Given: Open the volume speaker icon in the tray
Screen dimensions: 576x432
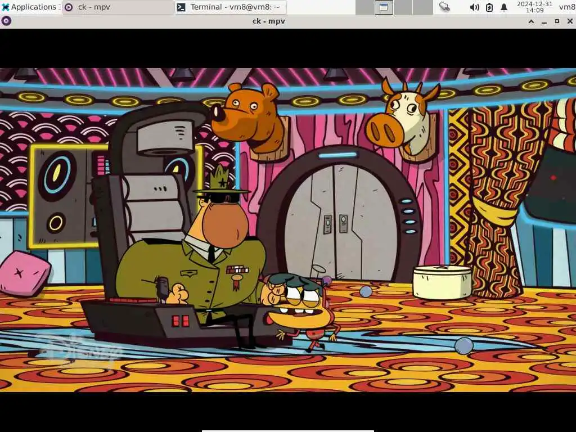Looking at the screenshot, I should 474,7.
